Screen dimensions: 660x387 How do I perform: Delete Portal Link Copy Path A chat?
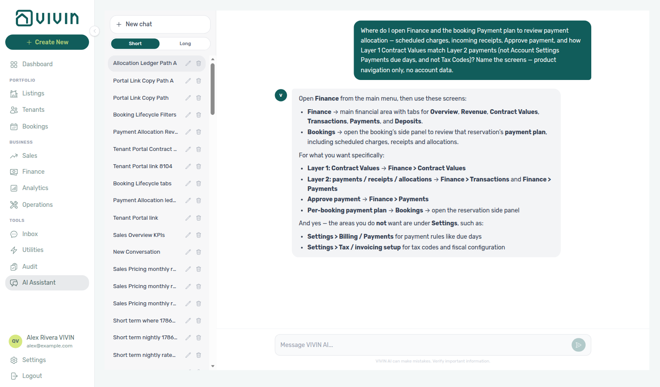coord(199,81)
